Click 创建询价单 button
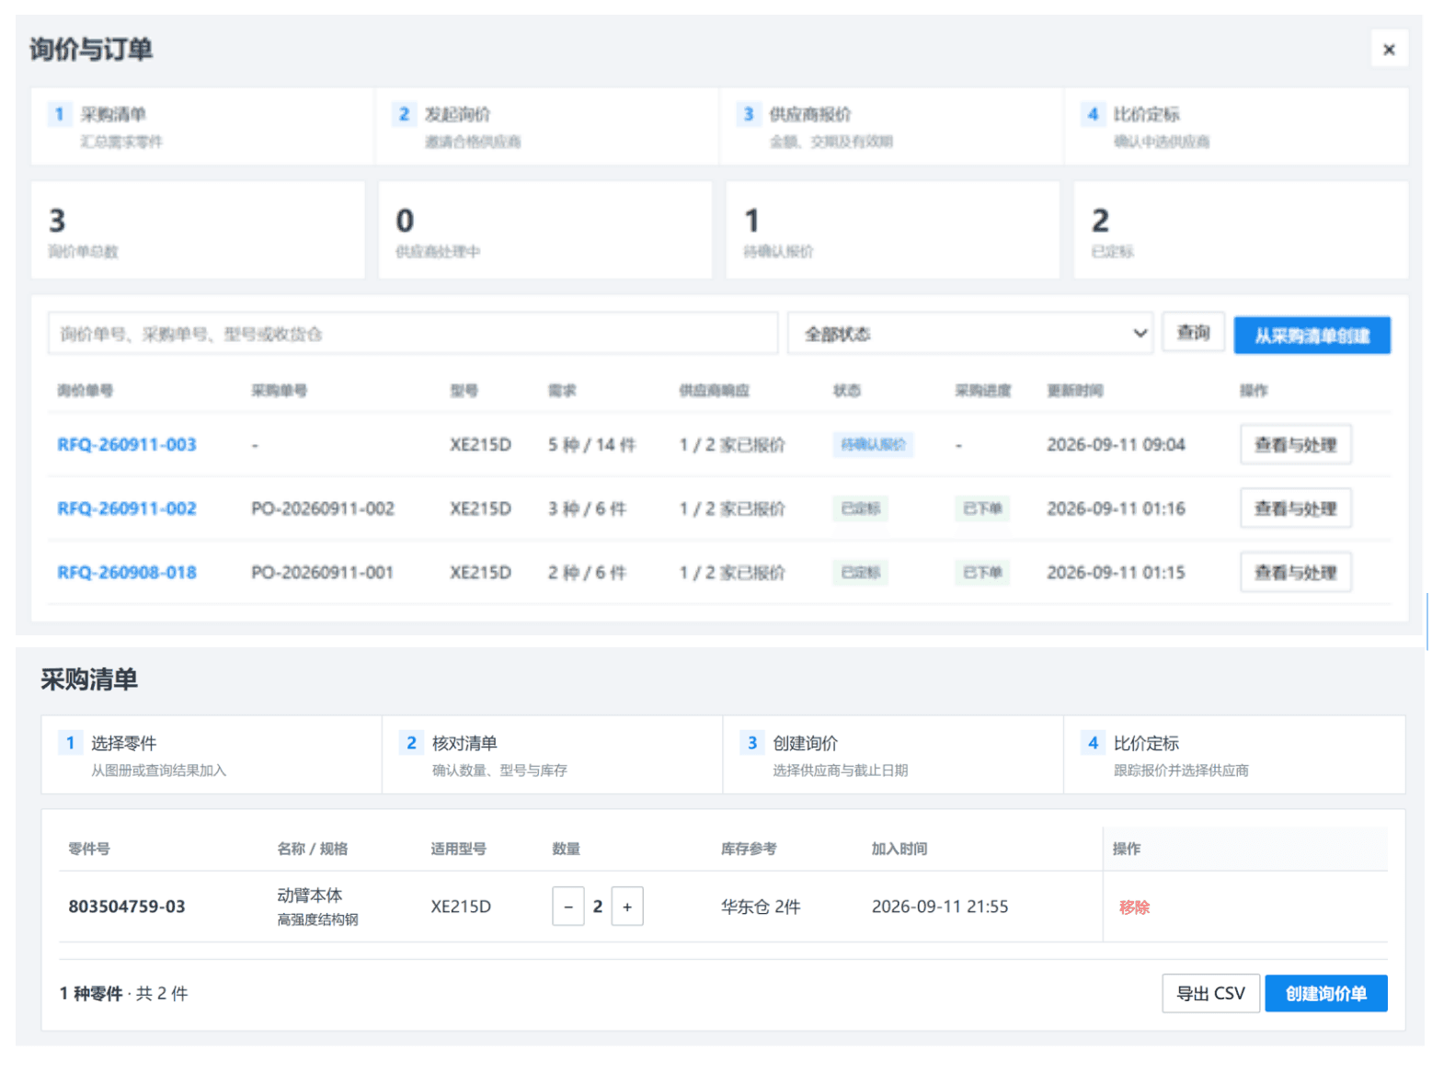Viewport: 1455px width, 1072px height. click(x=1325, y=994)
